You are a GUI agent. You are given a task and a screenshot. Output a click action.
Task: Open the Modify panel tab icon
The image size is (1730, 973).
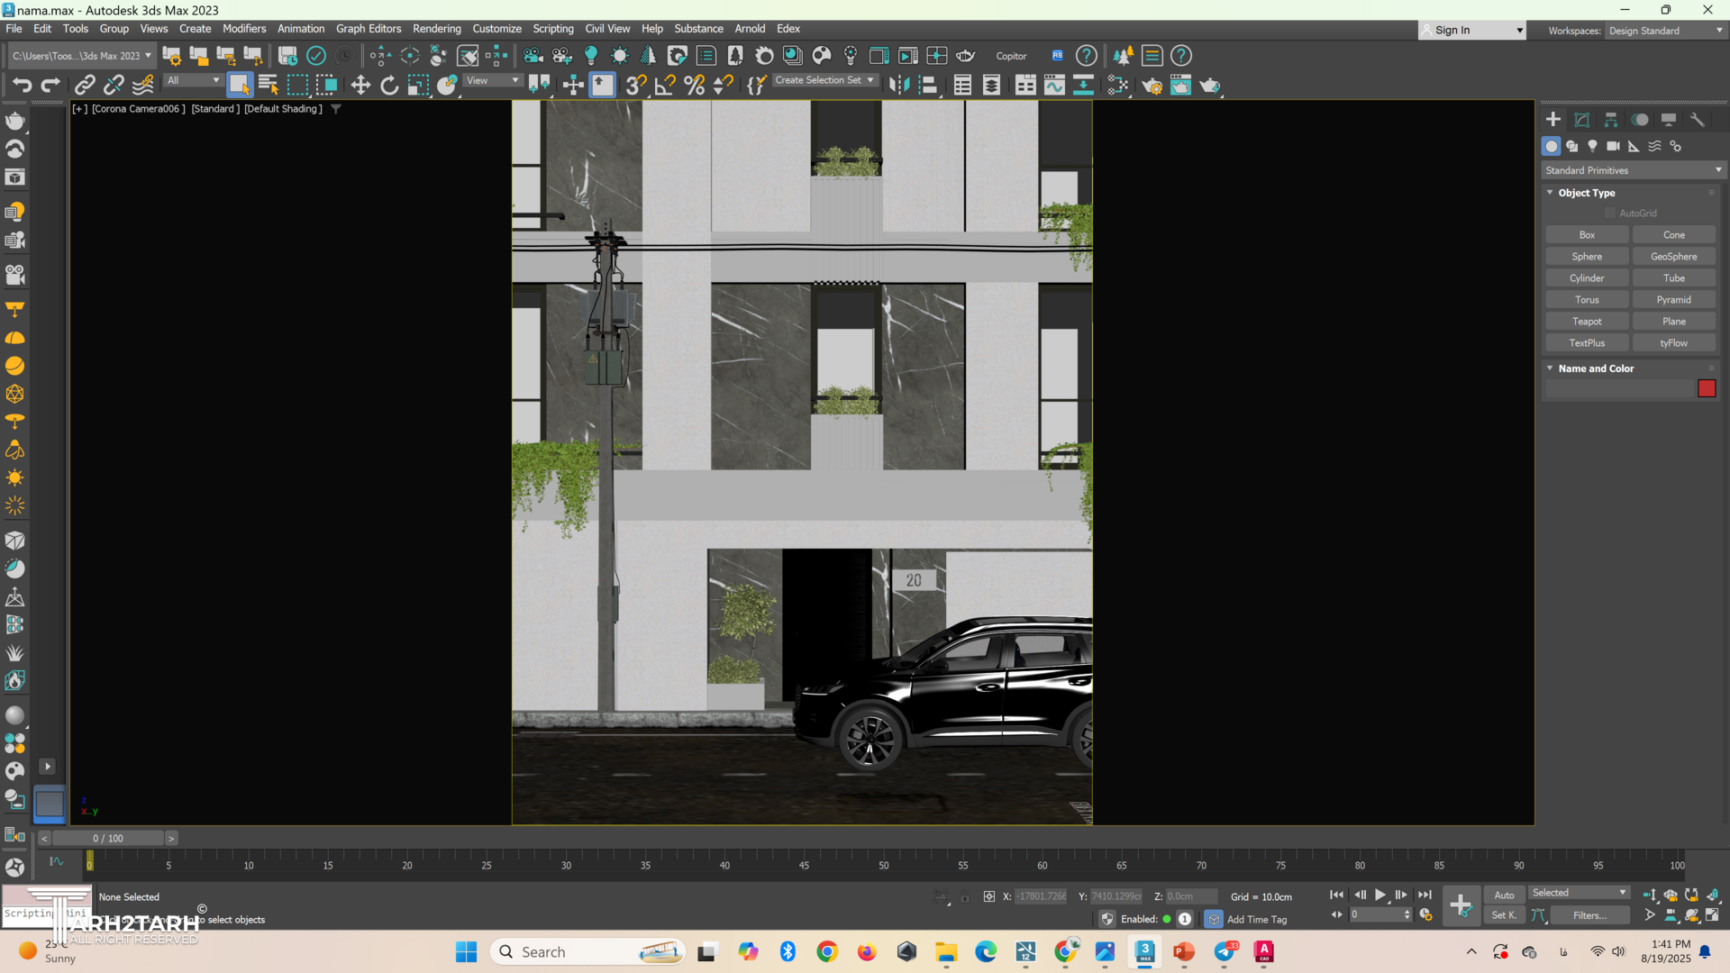click(1582, 120)
